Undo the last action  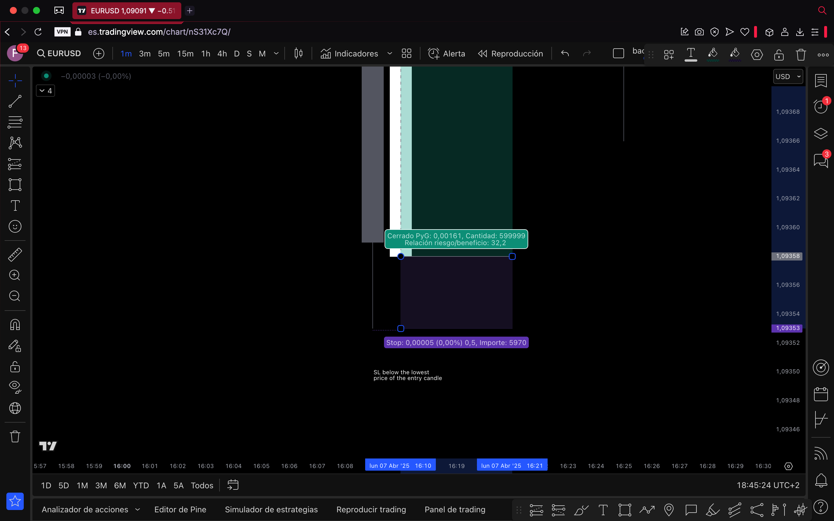tap(565, 54)
